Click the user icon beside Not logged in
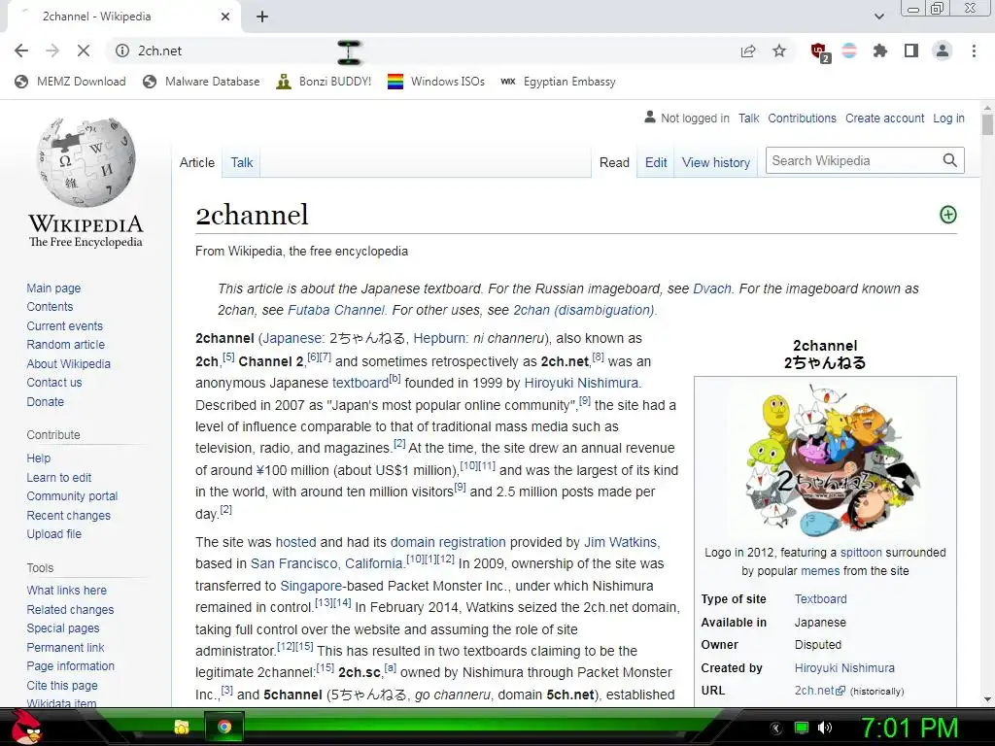Image resolution: width=995 pixels, height=746 pixels. 650,118
